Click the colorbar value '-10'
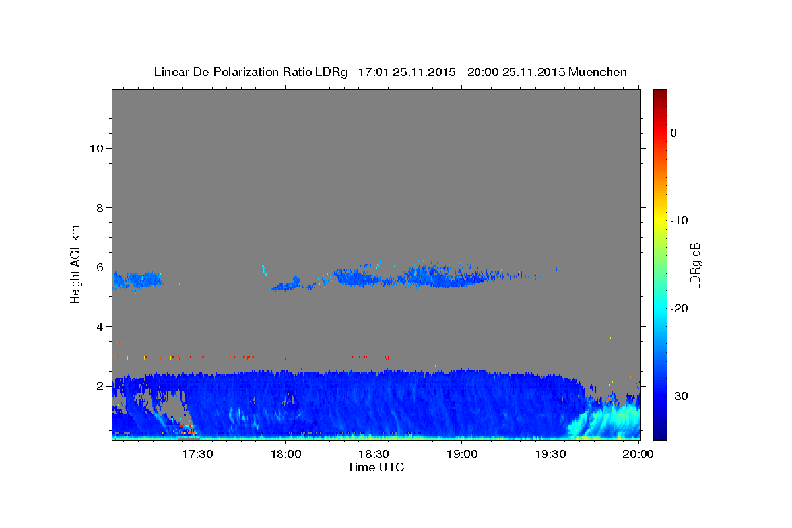792x528 pixels. click(680, 220)
